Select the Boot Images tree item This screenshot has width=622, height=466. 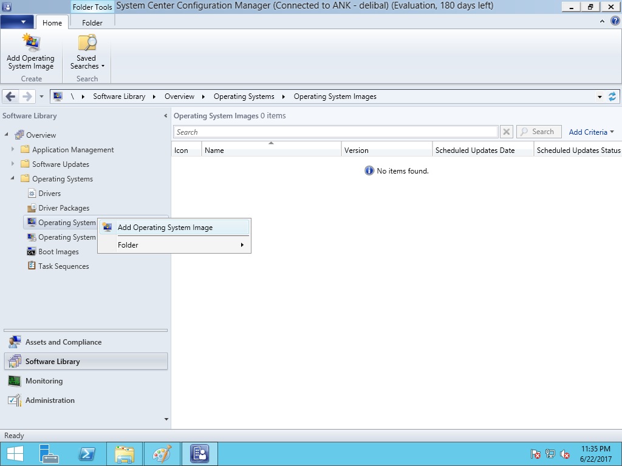coord(58,252)
